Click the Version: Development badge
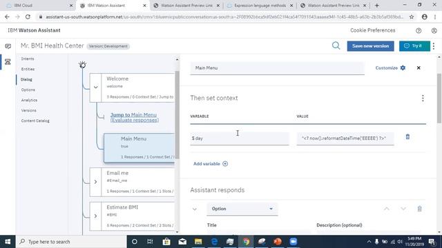442x248 pixels. [108, 46]
